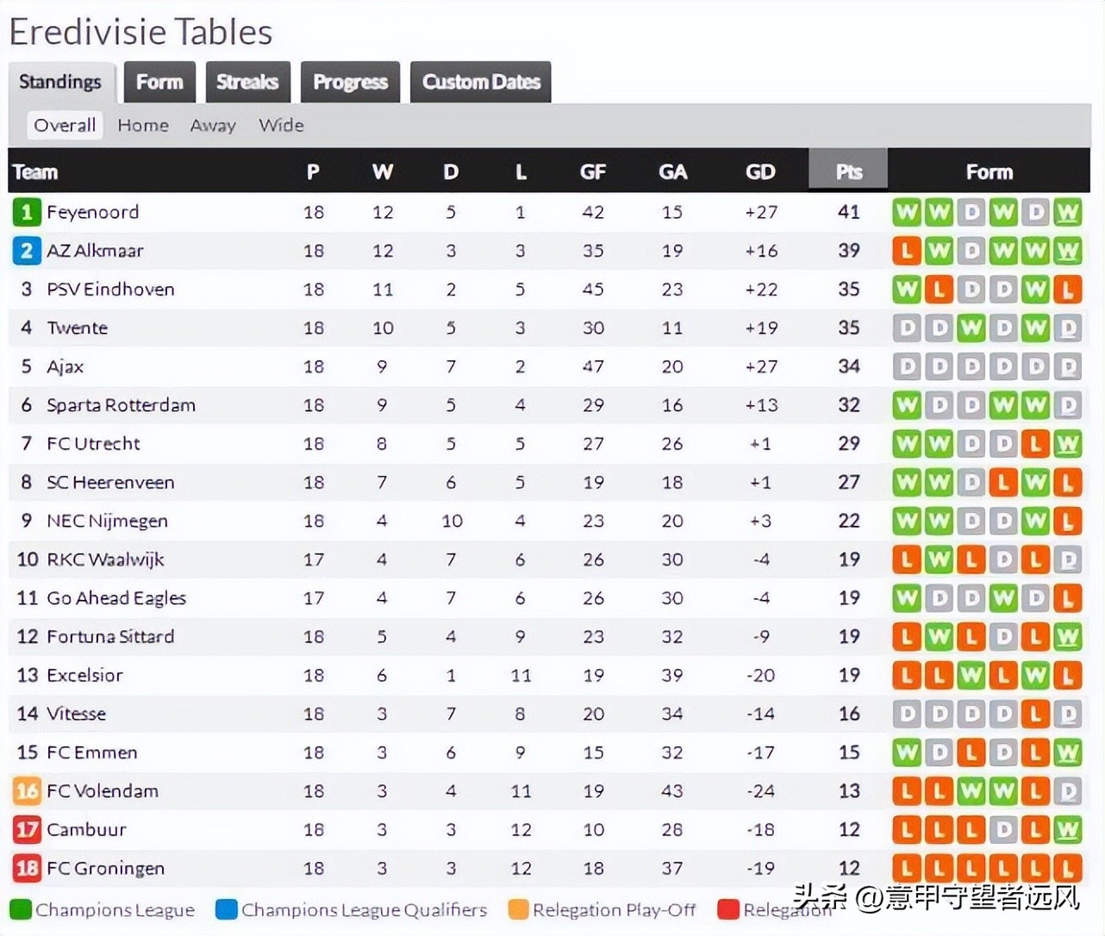This screenshot has width=1105, height=936.
Task: Show the Away standings view
Action: pos(213,125)
